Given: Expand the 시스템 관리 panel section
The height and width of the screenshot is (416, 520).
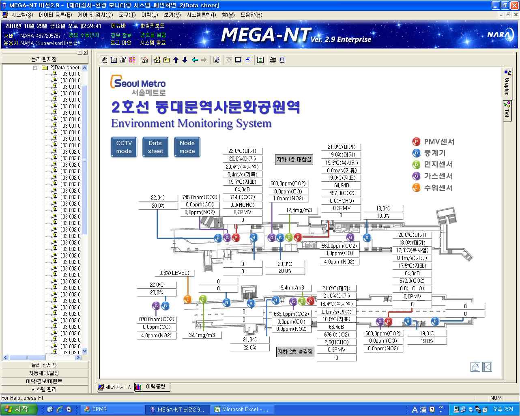Looking at the screenshot, I should 44,389.
